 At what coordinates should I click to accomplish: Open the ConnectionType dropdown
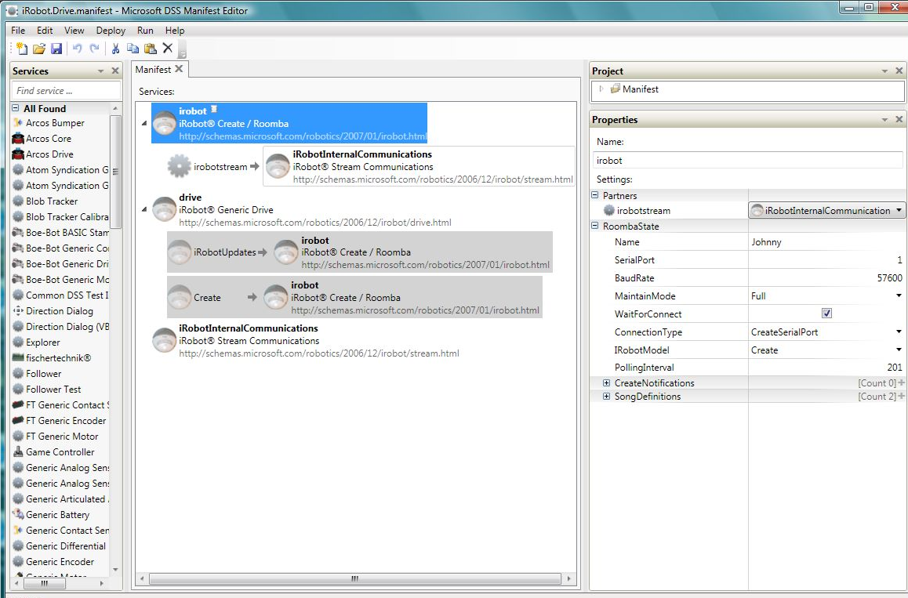tap(899, 332)
